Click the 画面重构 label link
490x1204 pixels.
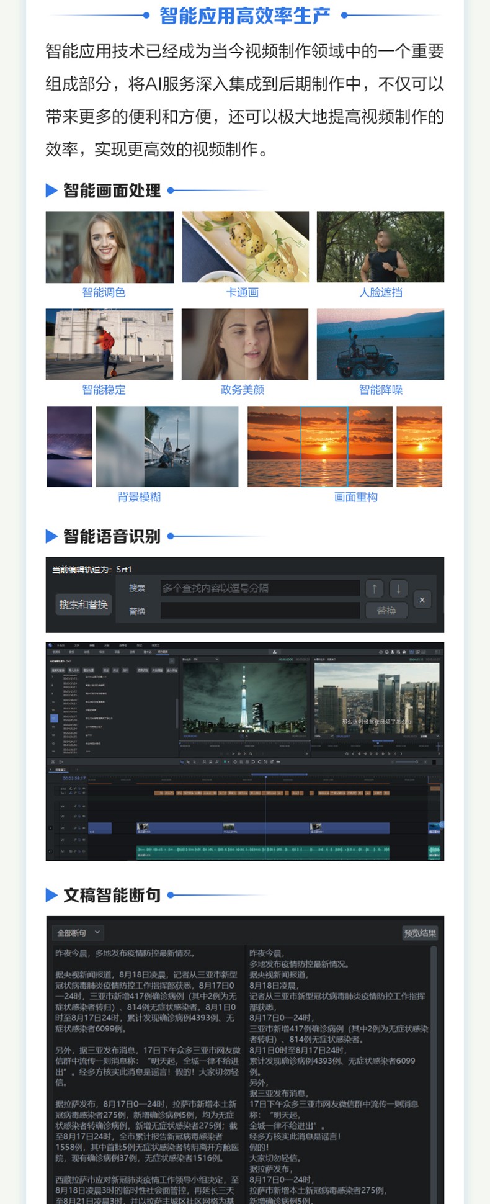355,497
